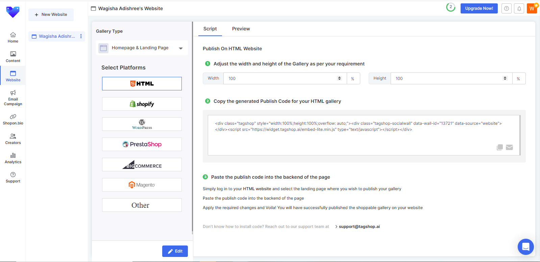Click the Upgrade Now! button
540x262 pixels.
pyautogui.click(x=479, y=8)
